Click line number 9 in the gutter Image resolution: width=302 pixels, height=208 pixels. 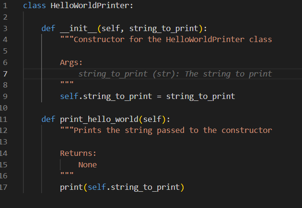click(5, 96)
